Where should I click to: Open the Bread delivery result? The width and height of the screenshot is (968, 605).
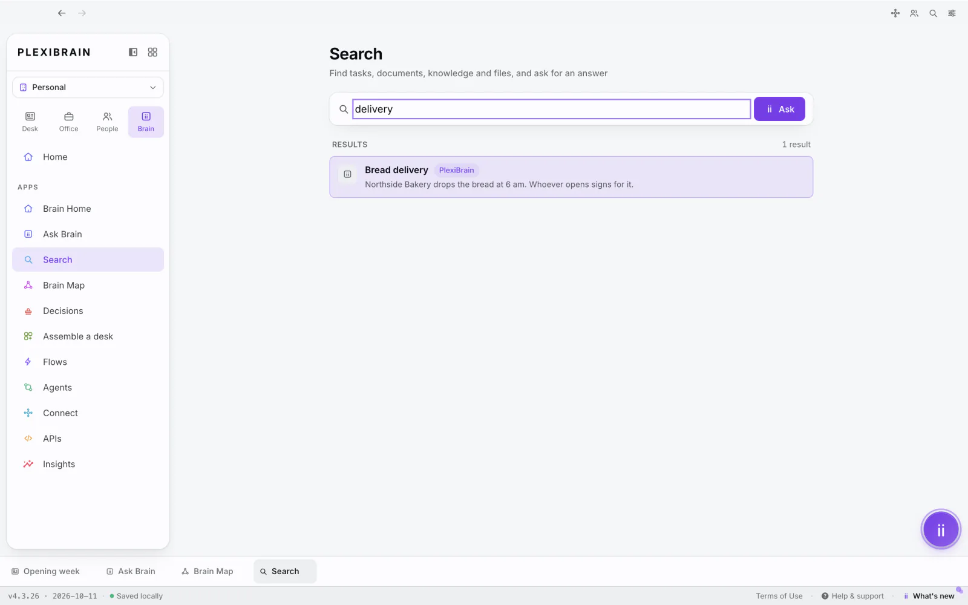(x=571, y=177)
